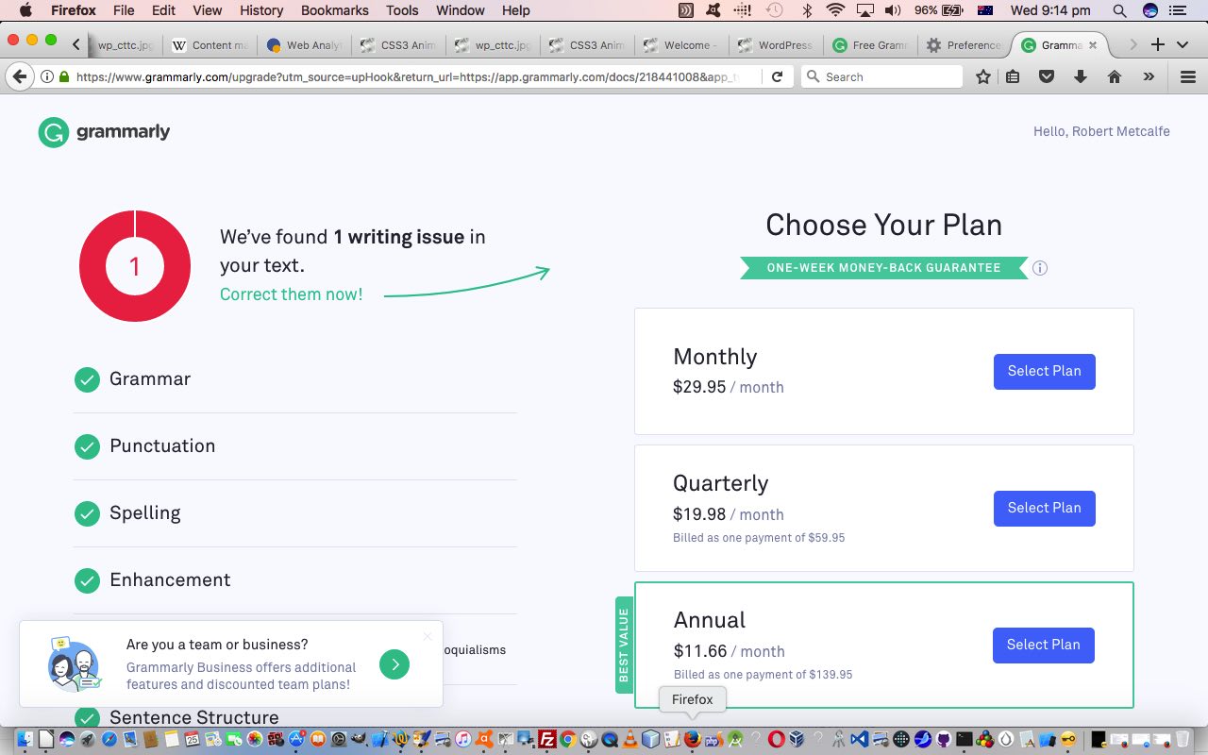Open the Downloads arrow icon
The height and width of the screenshot is (755, 1208).
1081,76
